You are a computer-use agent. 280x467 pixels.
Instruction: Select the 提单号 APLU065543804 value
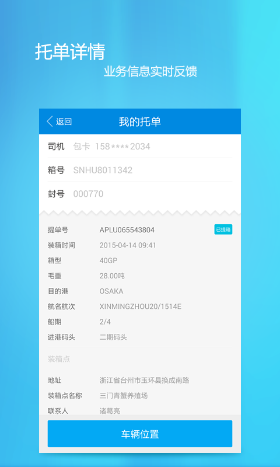[x=127, y=230]
